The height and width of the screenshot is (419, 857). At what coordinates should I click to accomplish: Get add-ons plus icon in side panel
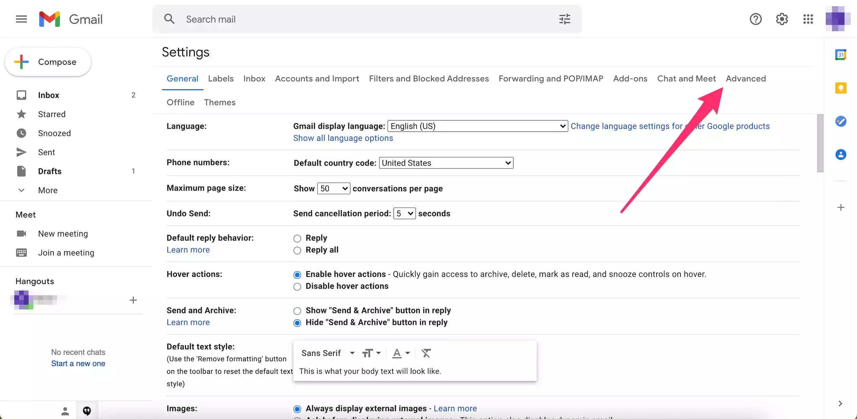841,207
